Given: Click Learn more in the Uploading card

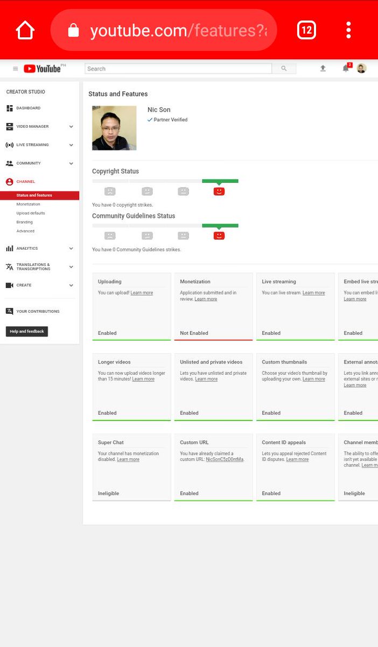Looking at the screenshot, I should click(142, 293).
